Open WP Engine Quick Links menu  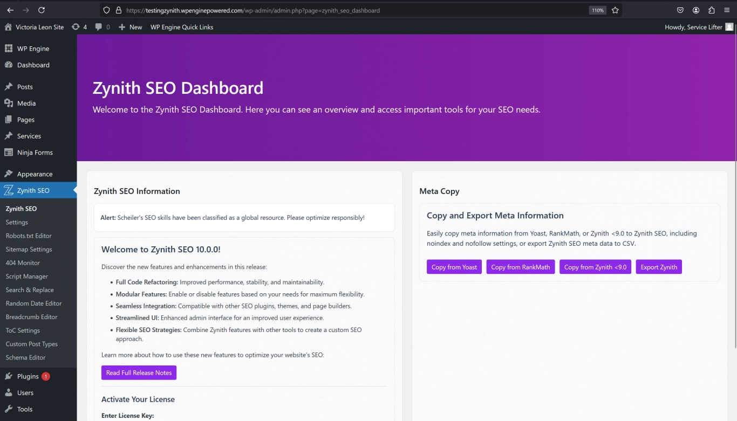182,27
